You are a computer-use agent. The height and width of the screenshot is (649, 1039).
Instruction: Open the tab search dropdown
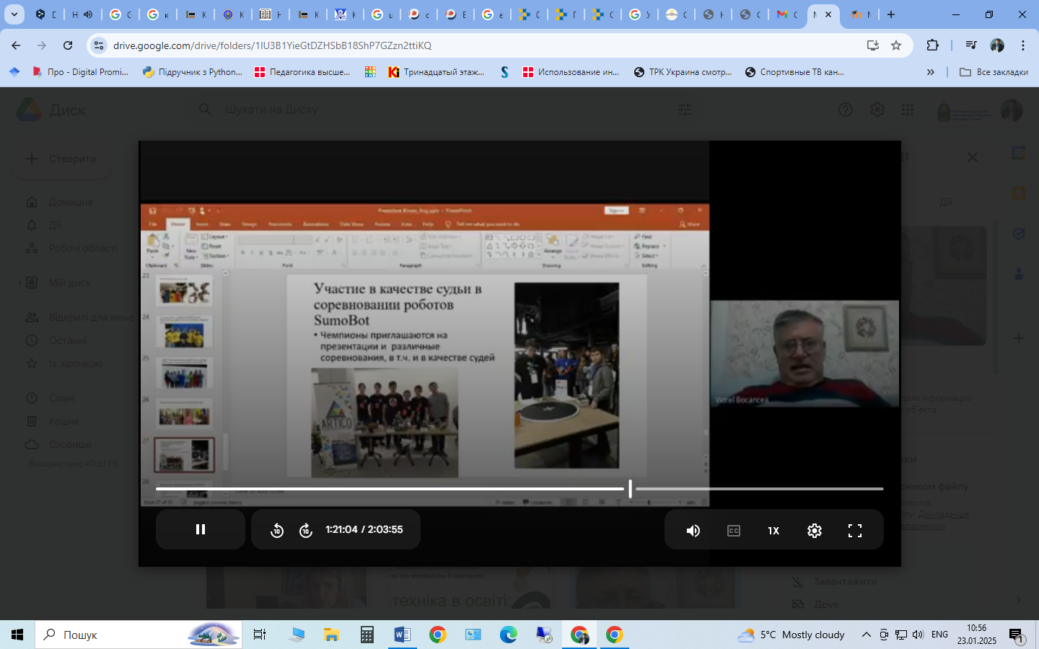pyautogui.click(x=14, y=14)
